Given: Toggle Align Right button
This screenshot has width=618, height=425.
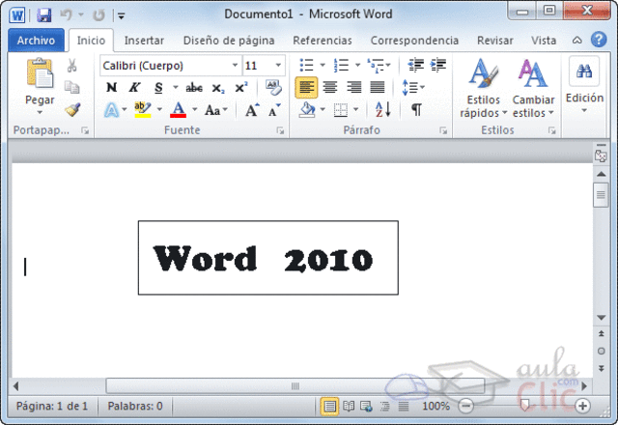Looking at the screenshot, I should point(354,87).
